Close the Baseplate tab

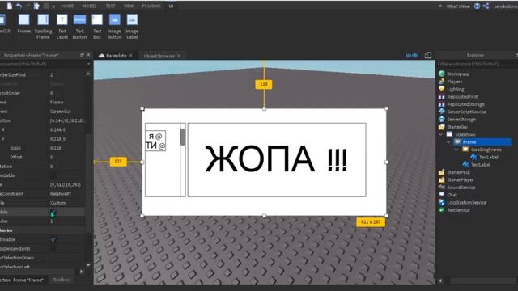[x=131, y=56]
